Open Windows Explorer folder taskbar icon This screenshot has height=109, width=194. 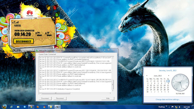tap(18, 107)
